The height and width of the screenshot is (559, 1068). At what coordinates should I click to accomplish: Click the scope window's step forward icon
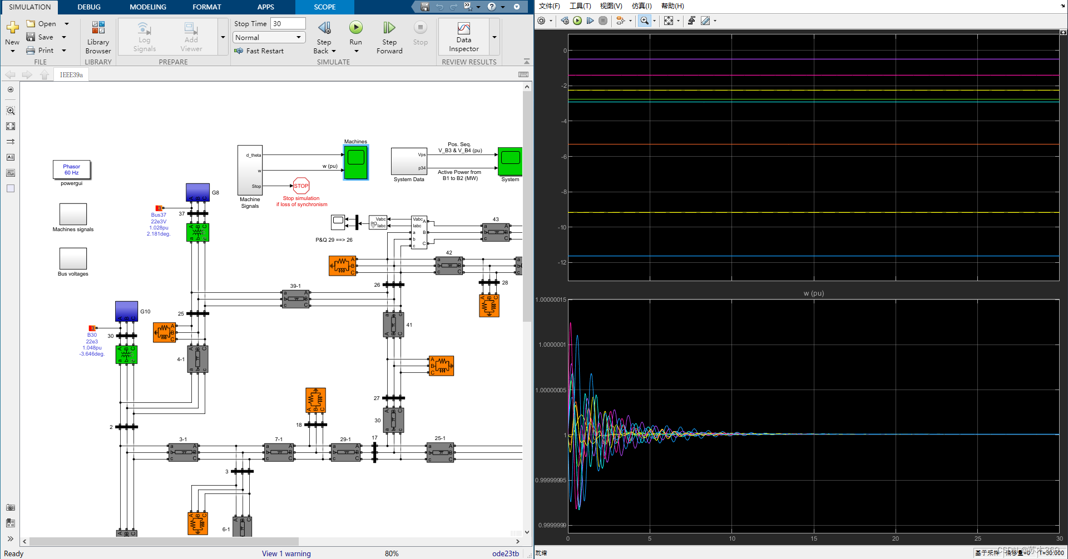[x=590, y=21]
